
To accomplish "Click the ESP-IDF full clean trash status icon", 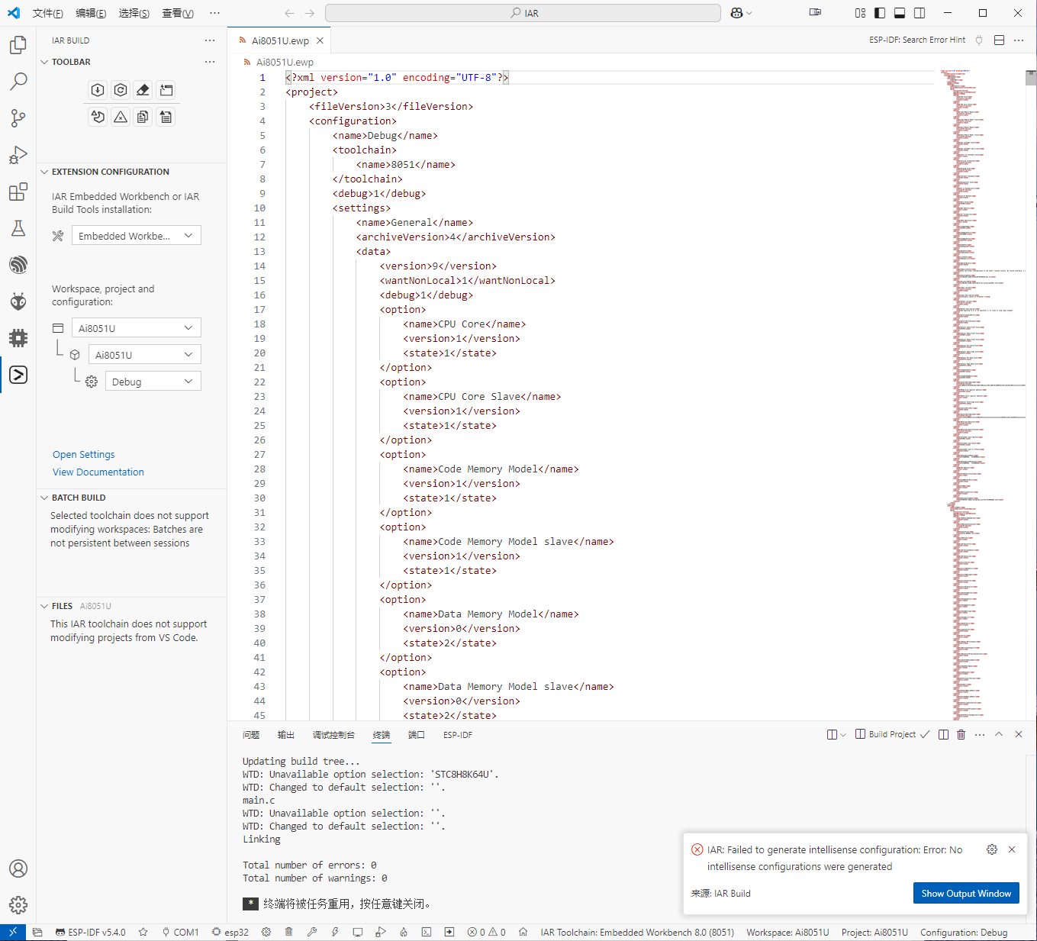I will pyautogui.click(x=288, y=932).
